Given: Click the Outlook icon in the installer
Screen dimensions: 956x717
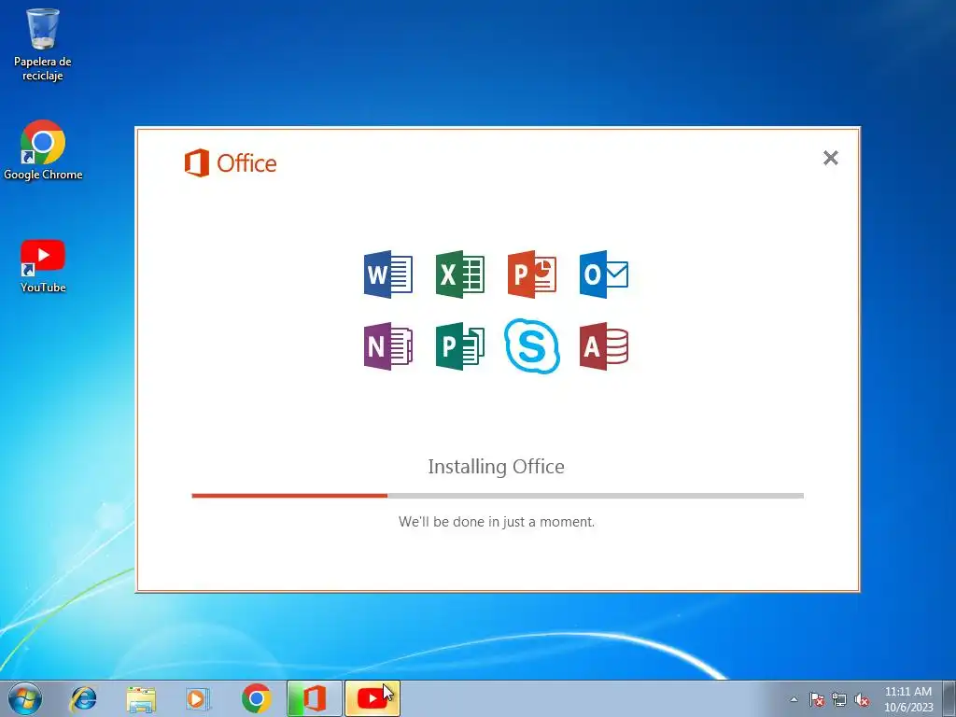Looking at the screenshot, I should (604, 274).
